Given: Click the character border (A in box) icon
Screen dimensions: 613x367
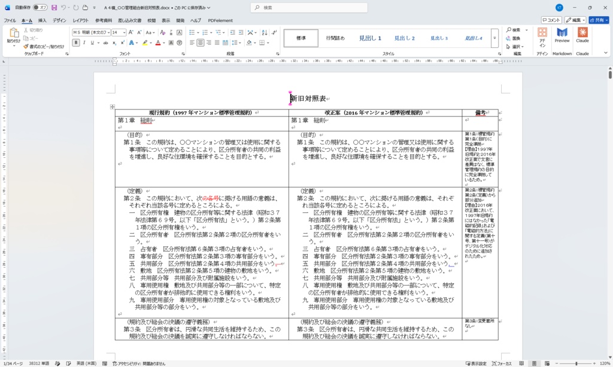Looking at the screenshot, I should pos(180,32).
